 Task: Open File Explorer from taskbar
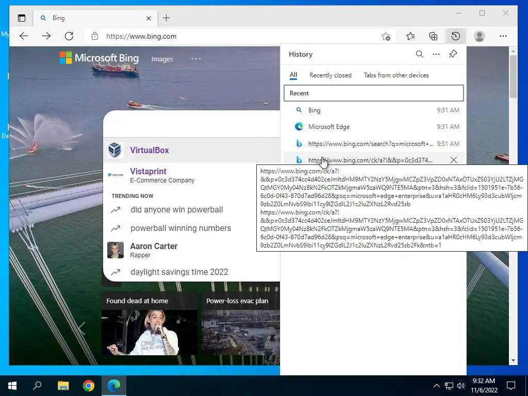tap(63, 386)
